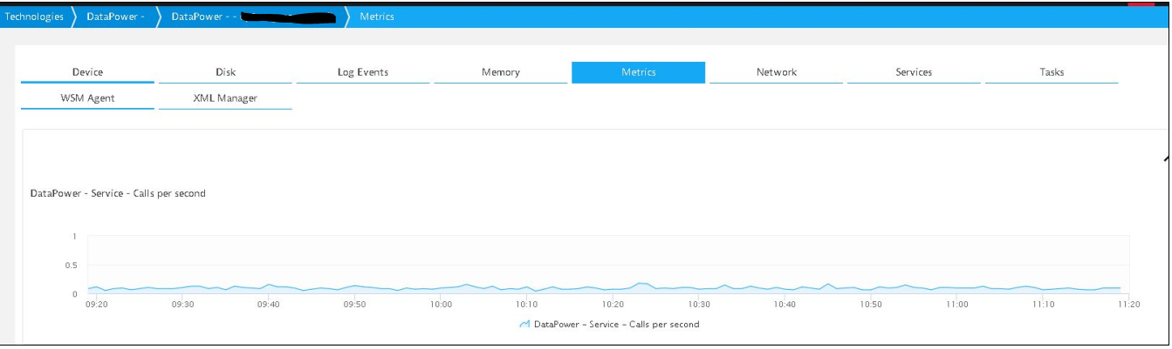Switch to the Tasks tab

pos(1052,72)
